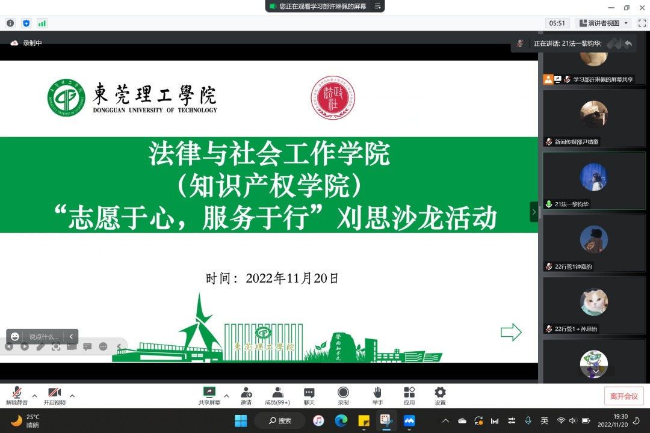Screen dimensions: 650x433
Task: Click the meeting info icon at top left
Action: click(x=10, y=23)
